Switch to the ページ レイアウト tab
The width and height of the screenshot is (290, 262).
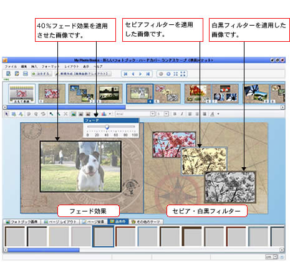61,222
